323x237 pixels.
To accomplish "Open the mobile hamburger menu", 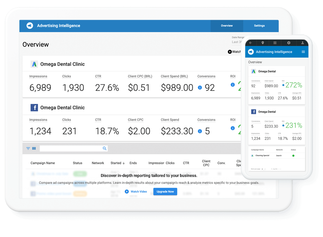I will click(x=303, y=52).
